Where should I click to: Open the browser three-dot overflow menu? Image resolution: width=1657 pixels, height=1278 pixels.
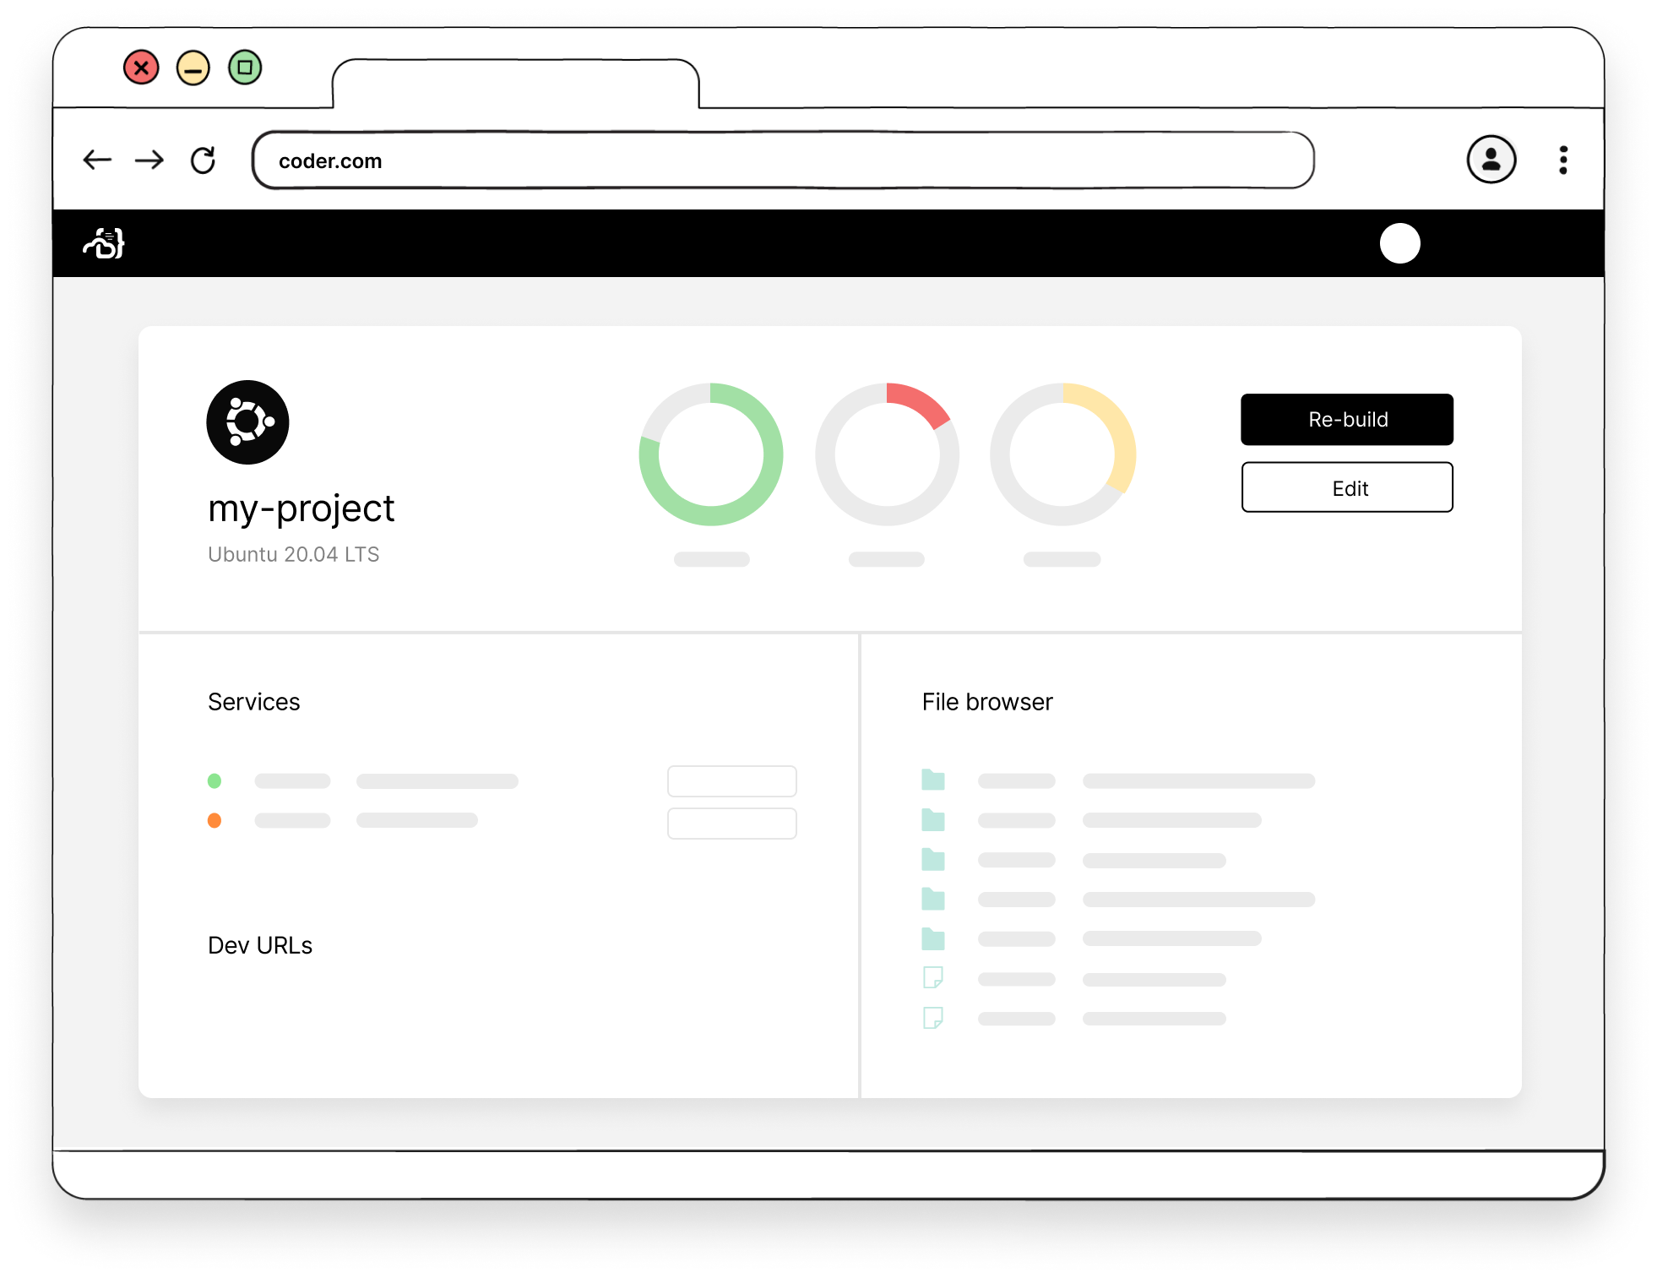tap(1563, 160)
